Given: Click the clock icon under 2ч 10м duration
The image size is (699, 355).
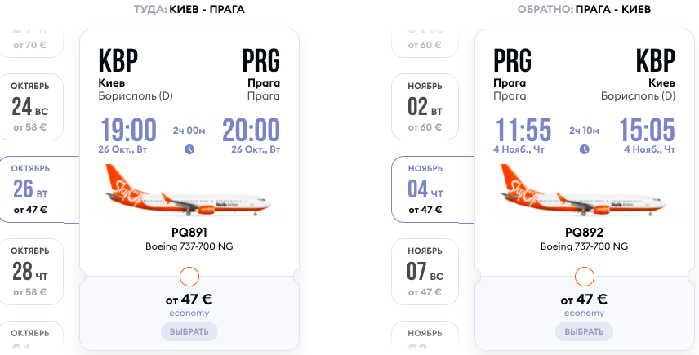Looking at the screenshot, I should (585, 149).
